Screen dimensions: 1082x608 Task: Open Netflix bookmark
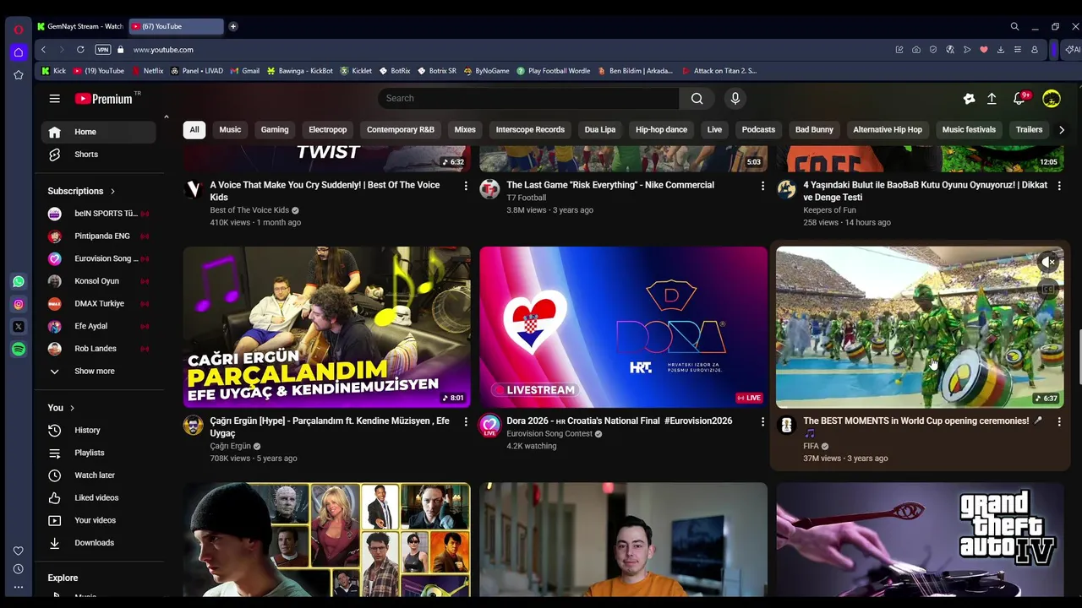pos(148,71)
